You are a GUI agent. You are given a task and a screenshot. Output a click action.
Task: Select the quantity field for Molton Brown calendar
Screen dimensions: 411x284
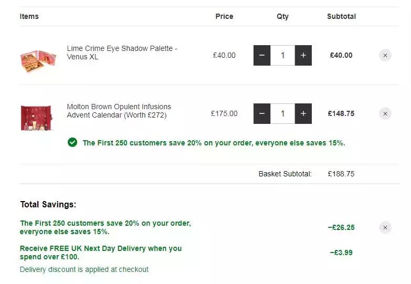click(282, 113)
